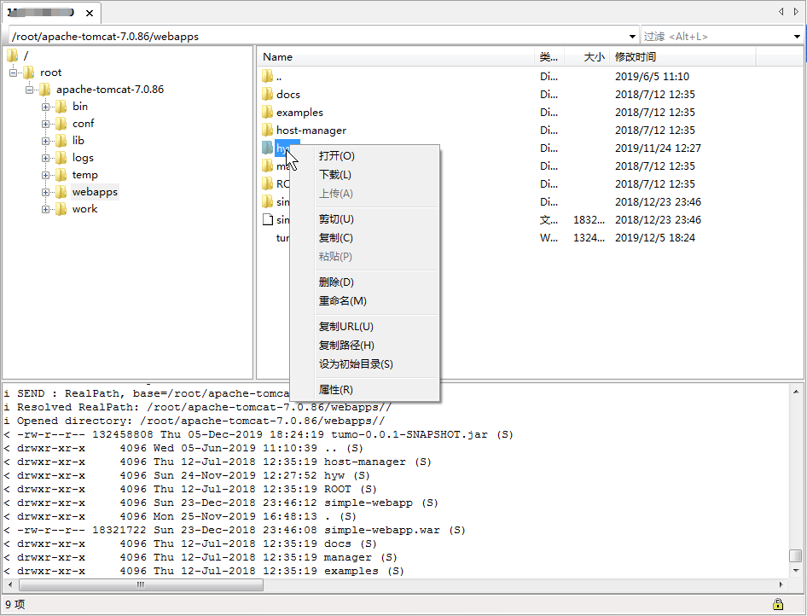Image resolution: width=807 pixels, height=616 pixels.
Task: Select 复制URL(U) menu entry
Action: click(345, 326)
